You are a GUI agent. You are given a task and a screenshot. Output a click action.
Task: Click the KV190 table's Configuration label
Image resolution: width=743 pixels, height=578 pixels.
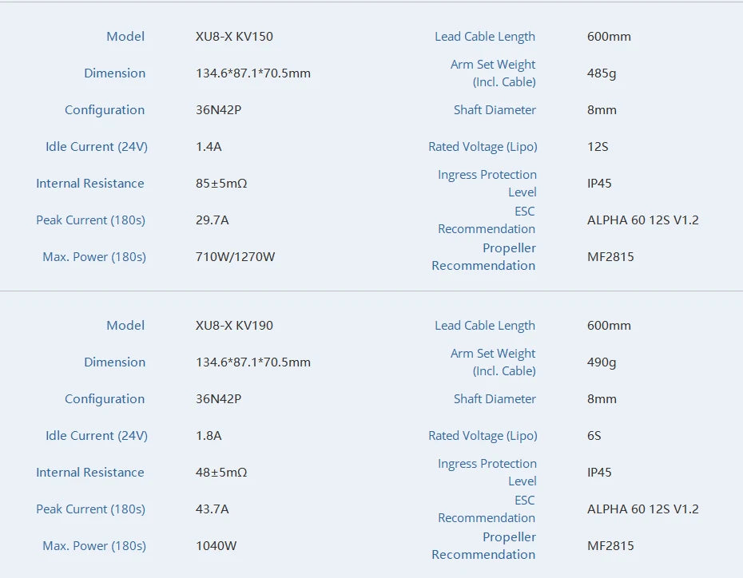click(x=105, y=399)
